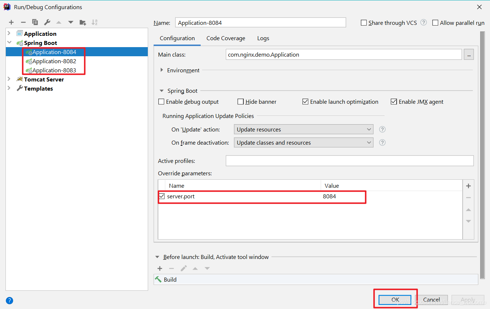Expand Templates tree node
This screenshot has width=490, height=309.
click(x=9, y=88)
